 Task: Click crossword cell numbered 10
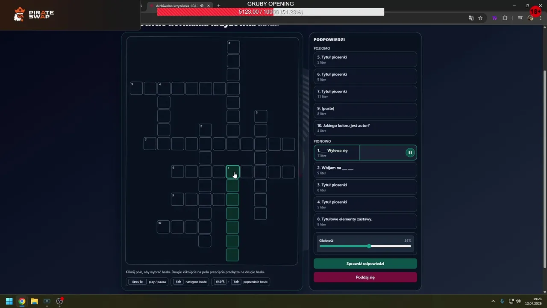tap(164, 227)
